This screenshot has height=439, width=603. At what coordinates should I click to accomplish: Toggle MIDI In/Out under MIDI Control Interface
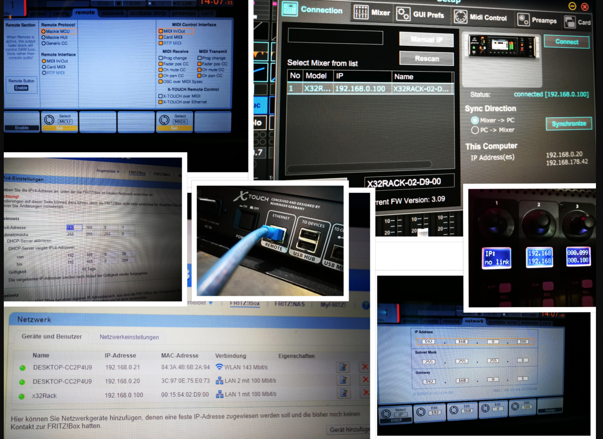(161, 31)
